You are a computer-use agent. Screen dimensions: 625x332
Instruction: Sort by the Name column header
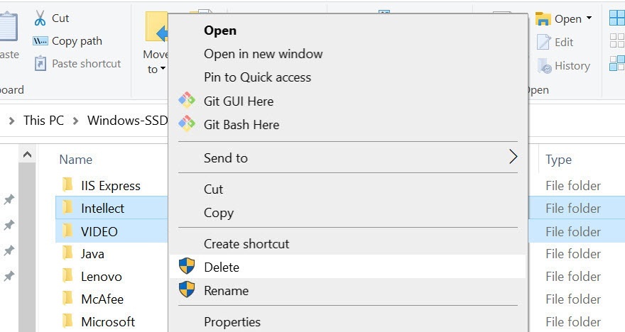[x=76, y=160]
